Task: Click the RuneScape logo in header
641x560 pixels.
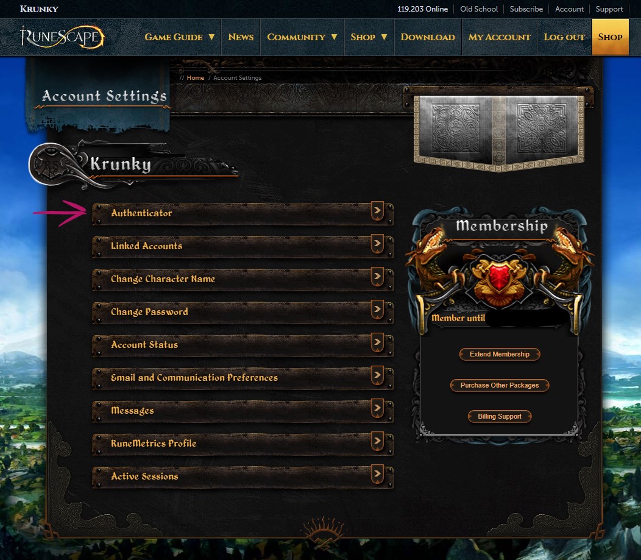Action: (x=62, y=37)
